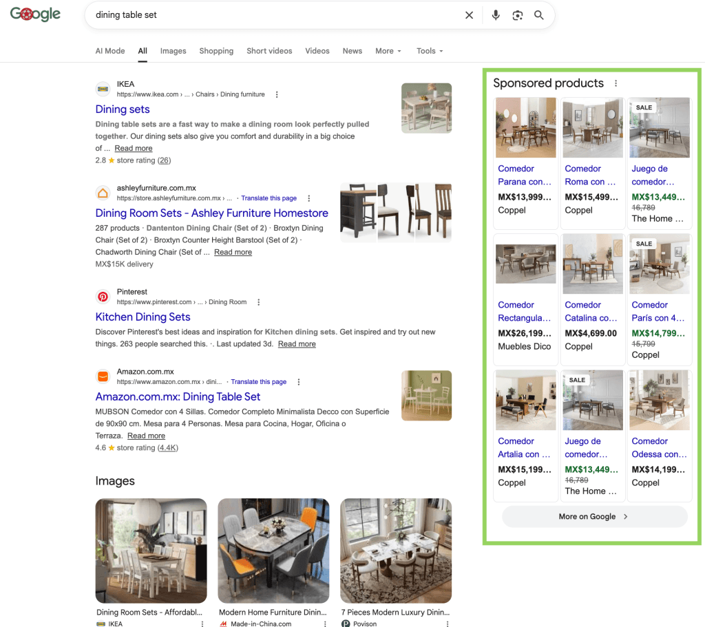Switch to Images tab
Viewport: 705px width, 627px height.
click(x=173, y=51)
